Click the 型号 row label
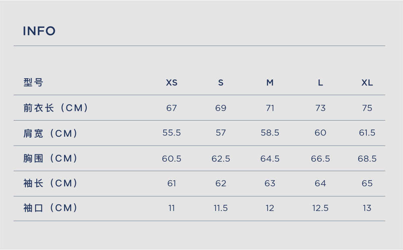Screen dimensions: 403x250 (x=33, y=83)
